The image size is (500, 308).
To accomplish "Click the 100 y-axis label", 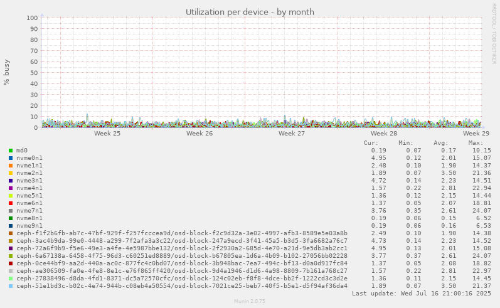I will coord(32,18).
